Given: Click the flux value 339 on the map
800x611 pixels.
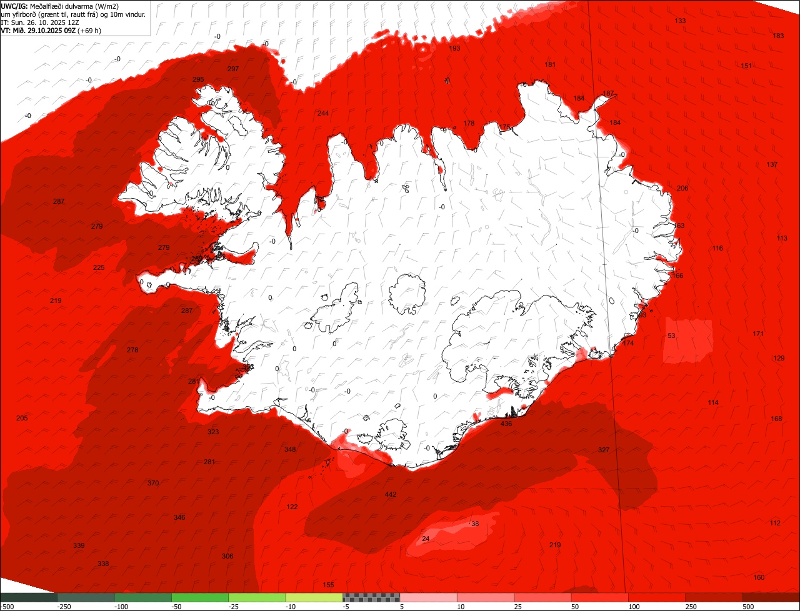Looking at the screenshot, I should tap(79, 546).
